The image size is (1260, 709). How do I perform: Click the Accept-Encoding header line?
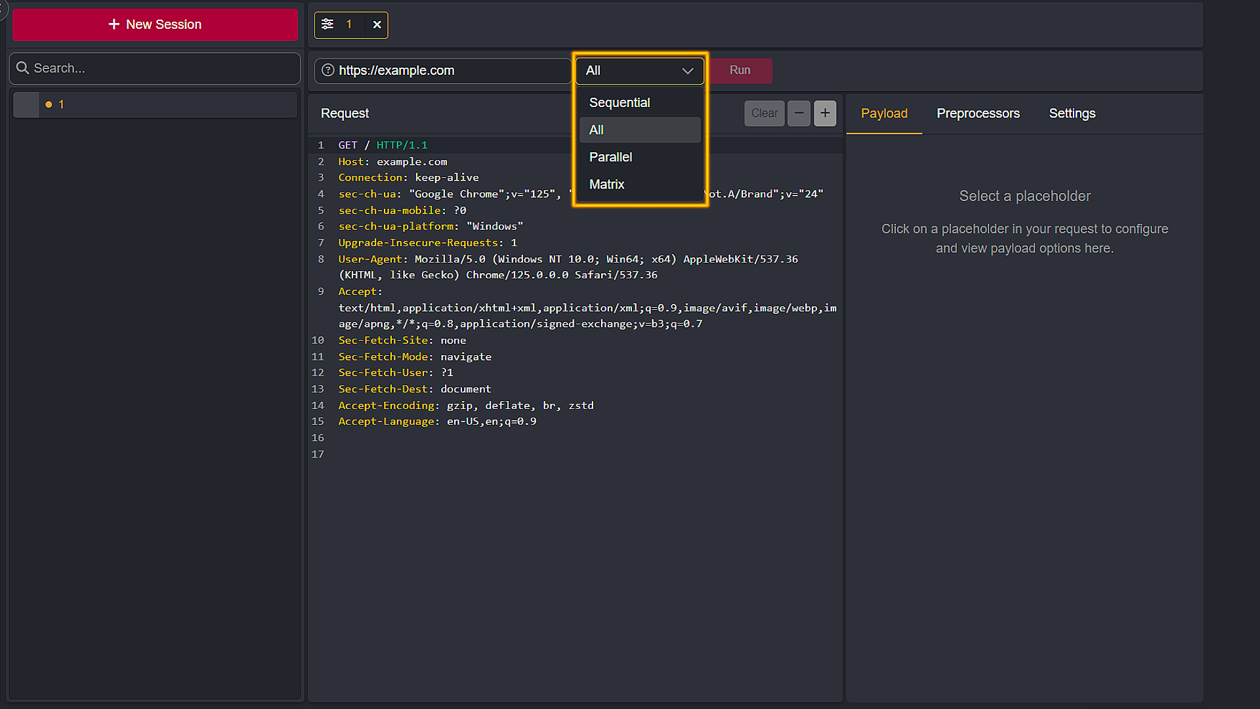(466, 406)
